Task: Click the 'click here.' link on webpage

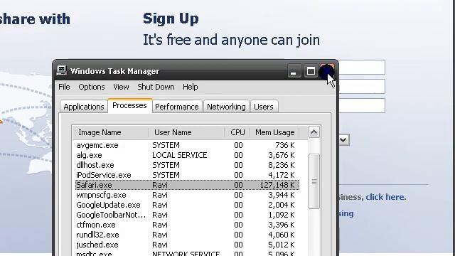Action: pyautogui.click(x=385, y=197)
